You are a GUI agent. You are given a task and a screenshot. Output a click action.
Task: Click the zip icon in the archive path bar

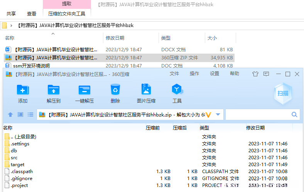coord(42,115)
